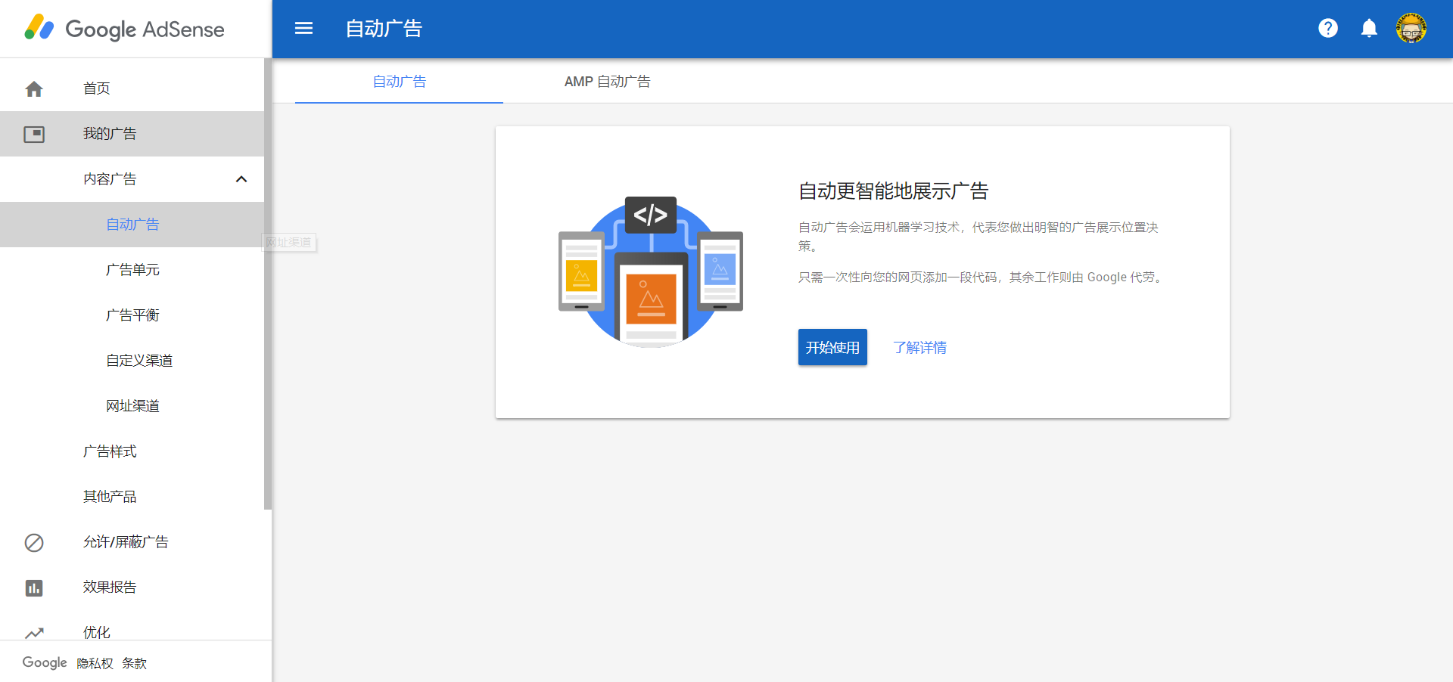Go to 广告平衡 in the sidebar
The width and height of the screenshot is (1453, 682).
[x=132, y=315]
